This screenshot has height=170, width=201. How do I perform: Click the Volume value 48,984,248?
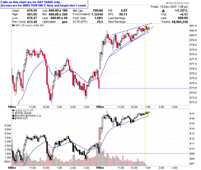point(180,22)
